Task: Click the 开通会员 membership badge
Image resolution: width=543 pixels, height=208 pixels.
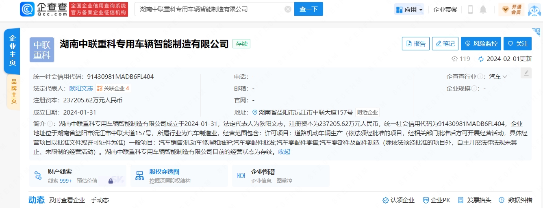Action: (511, 9)
